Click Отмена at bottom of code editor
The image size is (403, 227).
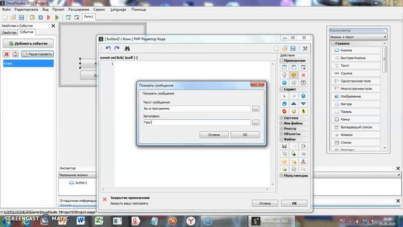[x=264, y=203]
